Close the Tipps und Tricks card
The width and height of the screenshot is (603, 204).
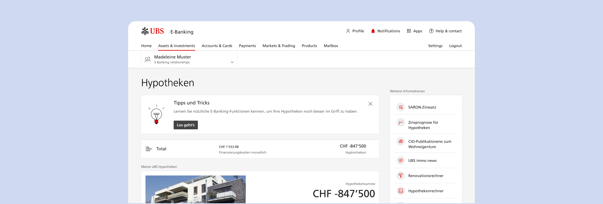(370, 104)
